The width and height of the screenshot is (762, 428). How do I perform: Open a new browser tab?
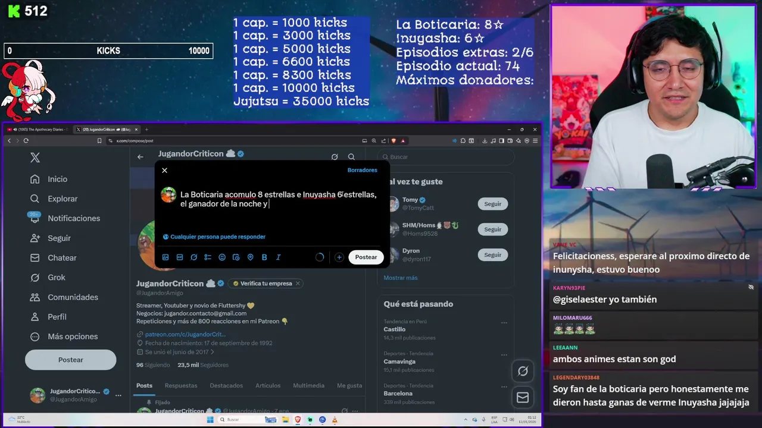(146, 130)
